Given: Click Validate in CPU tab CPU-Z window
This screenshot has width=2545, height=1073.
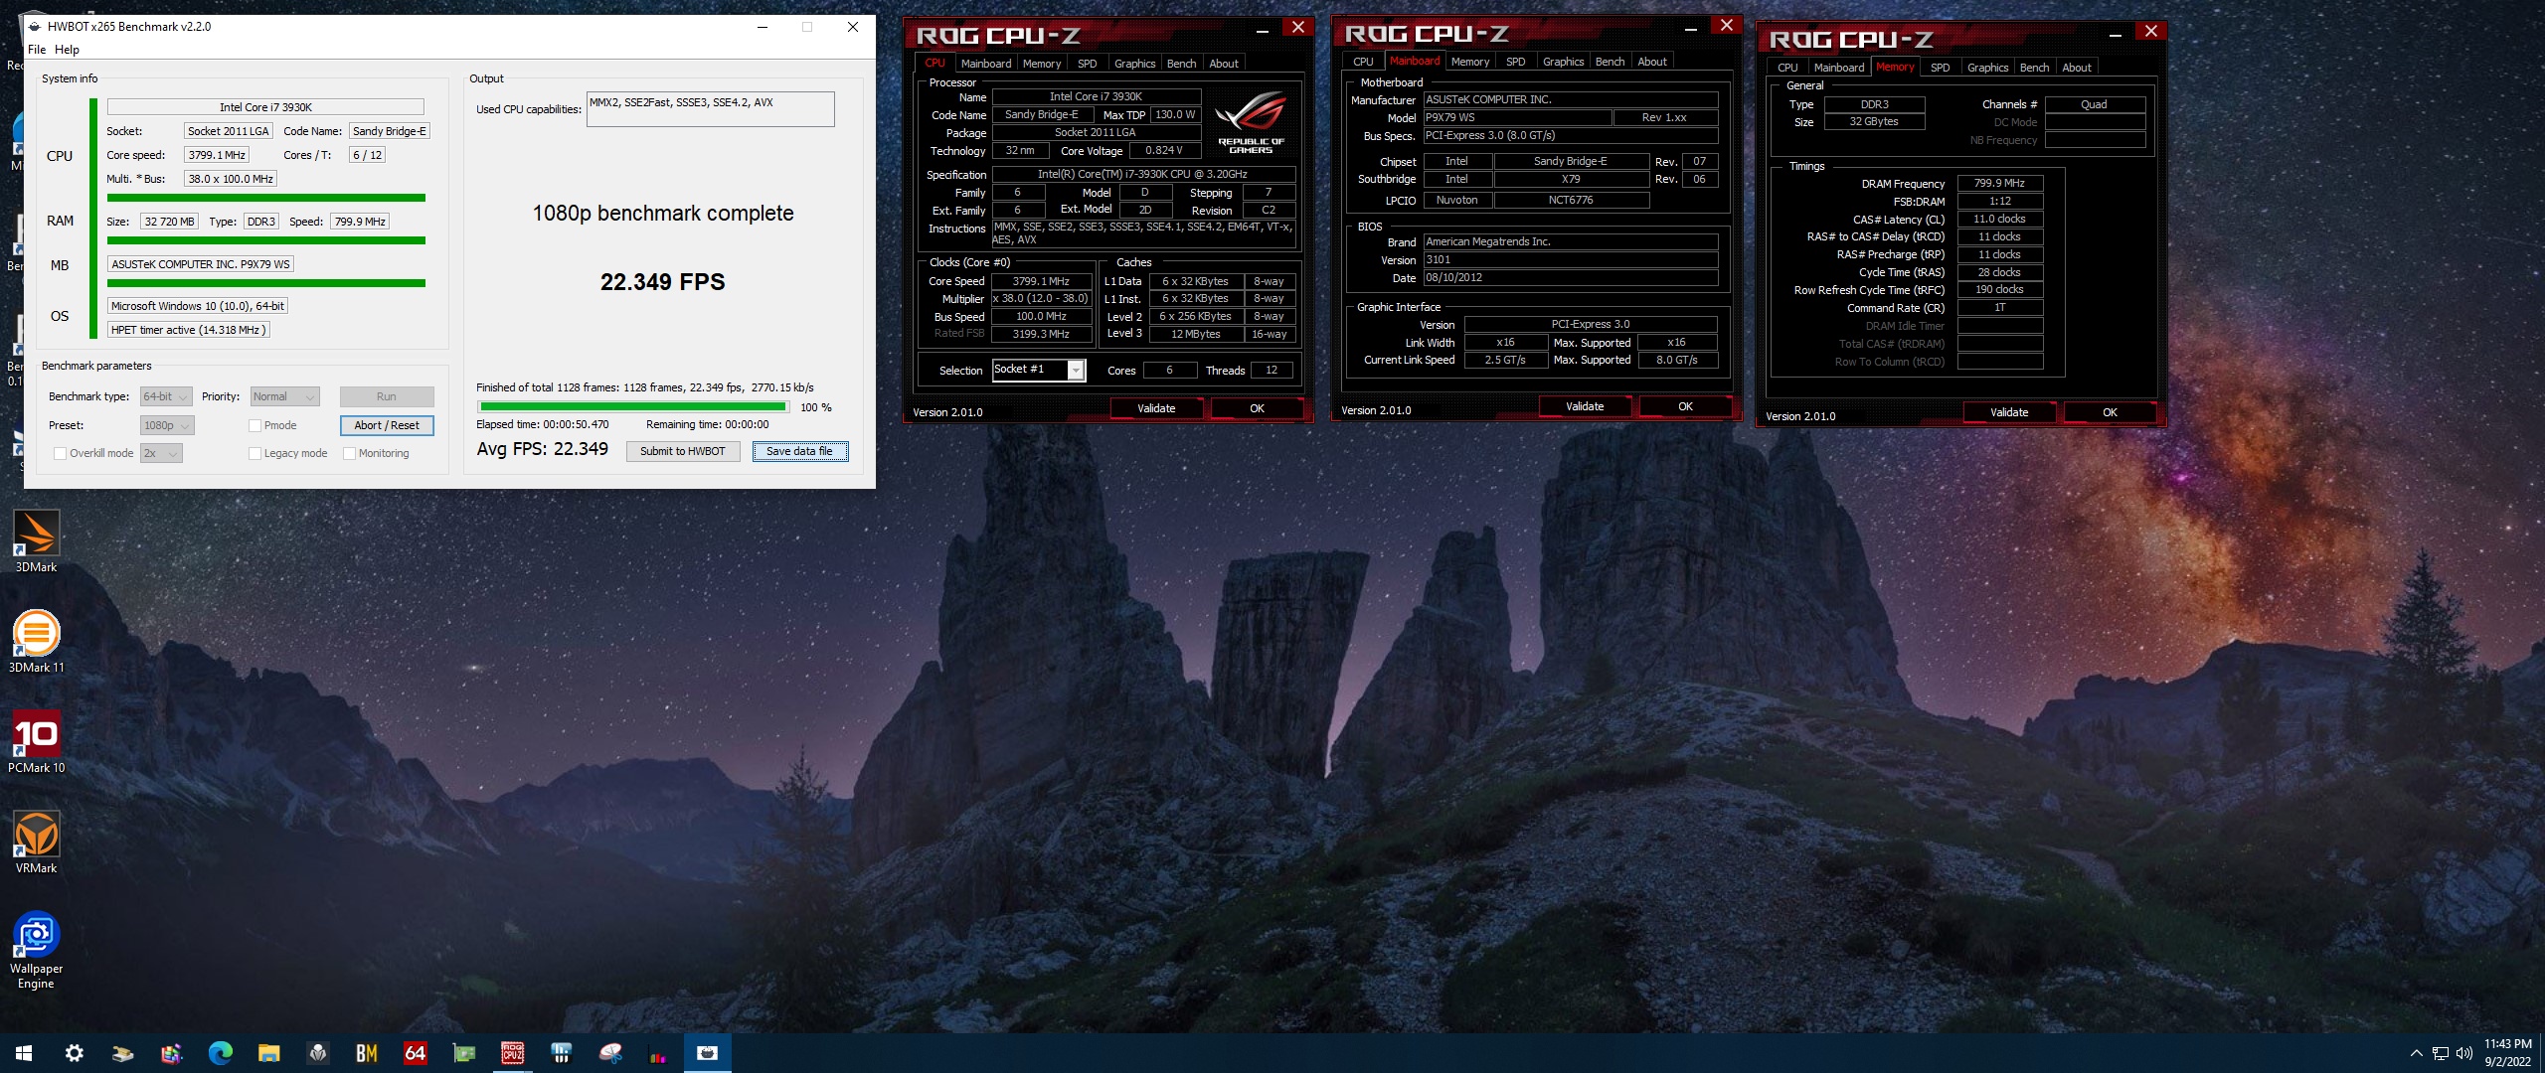Looking at the screenshot, I should tap(1156, 408).
